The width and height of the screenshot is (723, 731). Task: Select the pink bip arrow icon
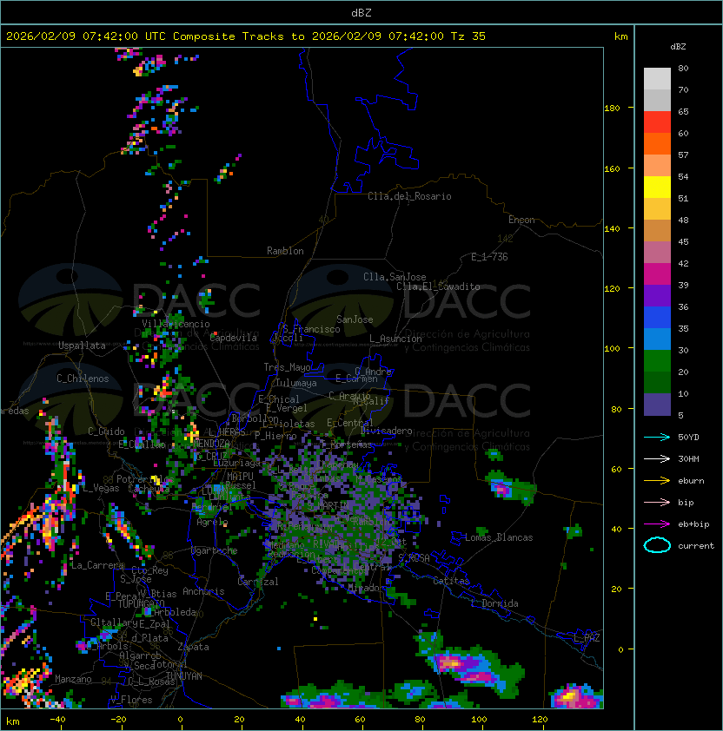pyautogui.click(x=657, y=502)
